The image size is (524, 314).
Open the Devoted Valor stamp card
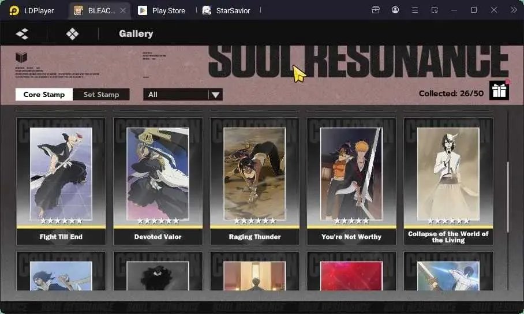pos(158,181)
